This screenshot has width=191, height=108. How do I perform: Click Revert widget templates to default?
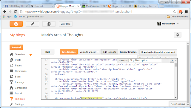(x=158, y=52)
